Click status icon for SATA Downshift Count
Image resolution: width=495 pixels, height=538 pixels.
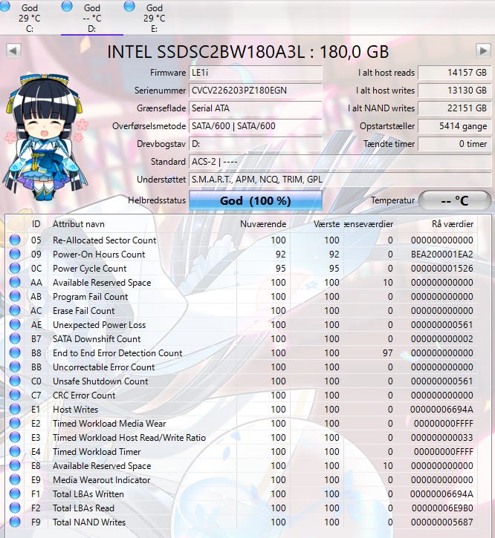click(15, 338)
